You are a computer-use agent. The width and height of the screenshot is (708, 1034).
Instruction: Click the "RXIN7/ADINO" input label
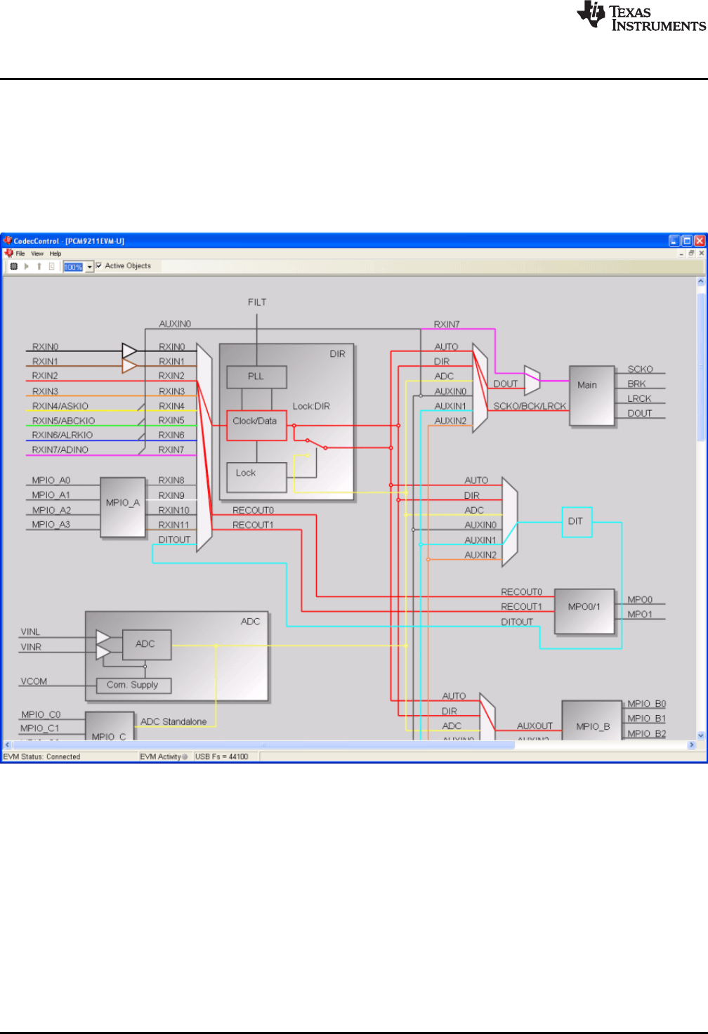coord(60,450)
